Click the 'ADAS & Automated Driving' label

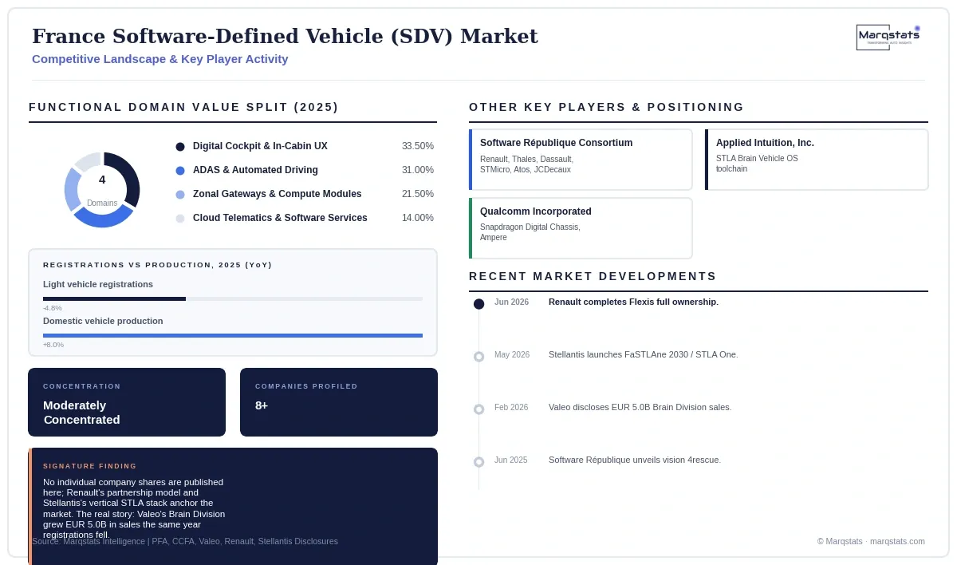point(255,171)
